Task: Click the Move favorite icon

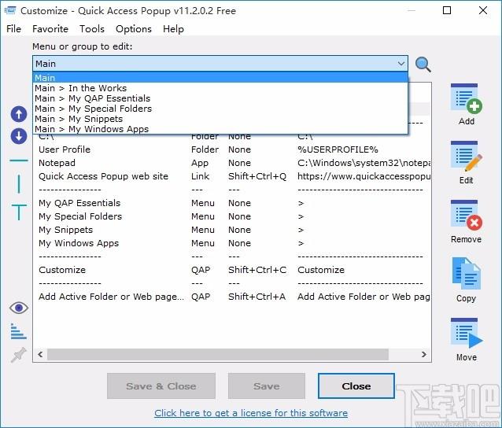Action: pyautogui.click(x=466, y=333)
